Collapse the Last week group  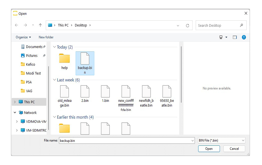click(54, 80)
